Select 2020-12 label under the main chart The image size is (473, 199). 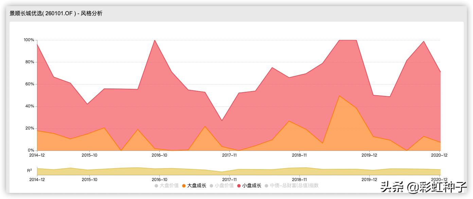click(x=439, y=155)
